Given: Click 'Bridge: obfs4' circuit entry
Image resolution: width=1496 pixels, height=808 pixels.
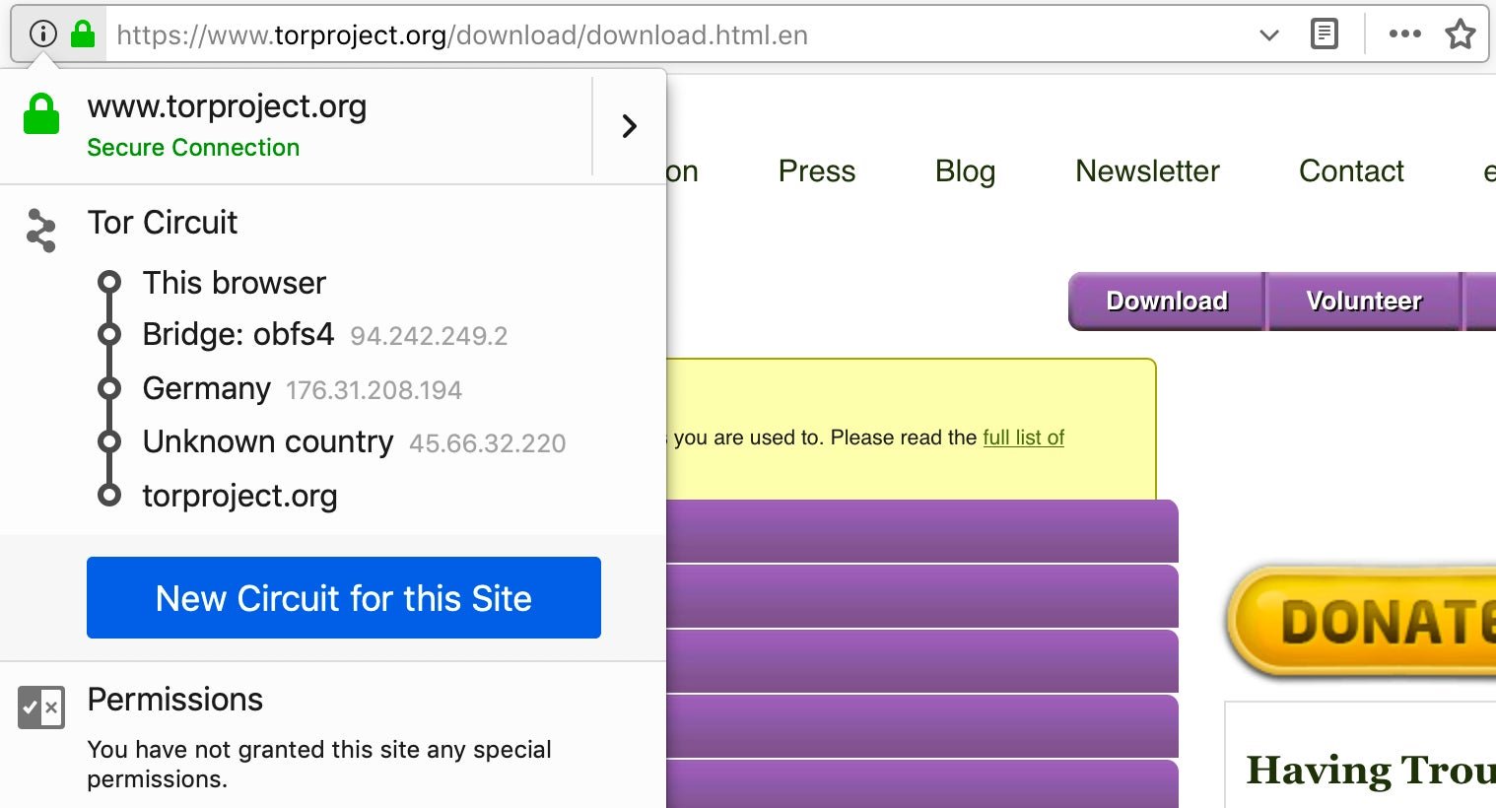Looking at the screenshot, I should 238,334.
